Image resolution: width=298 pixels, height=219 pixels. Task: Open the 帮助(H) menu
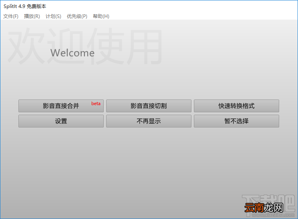[101, 16]
